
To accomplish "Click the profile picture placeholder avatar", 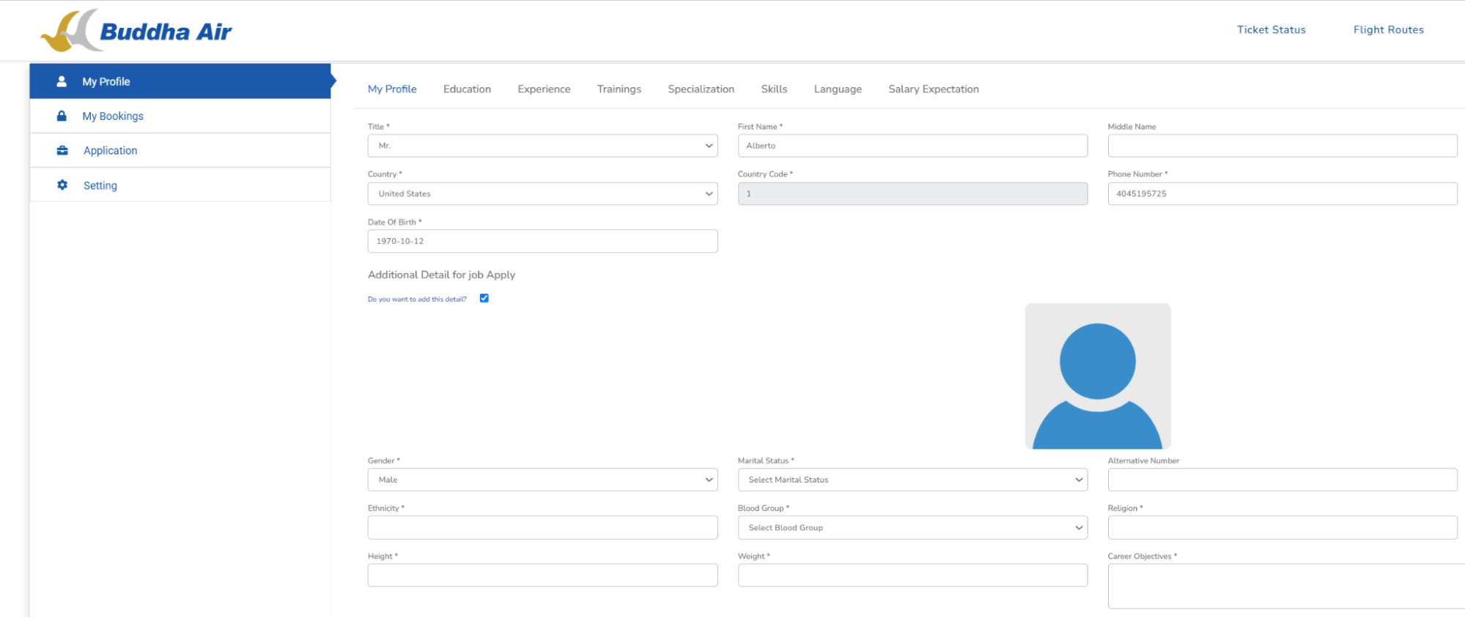I will [1097, 376].
